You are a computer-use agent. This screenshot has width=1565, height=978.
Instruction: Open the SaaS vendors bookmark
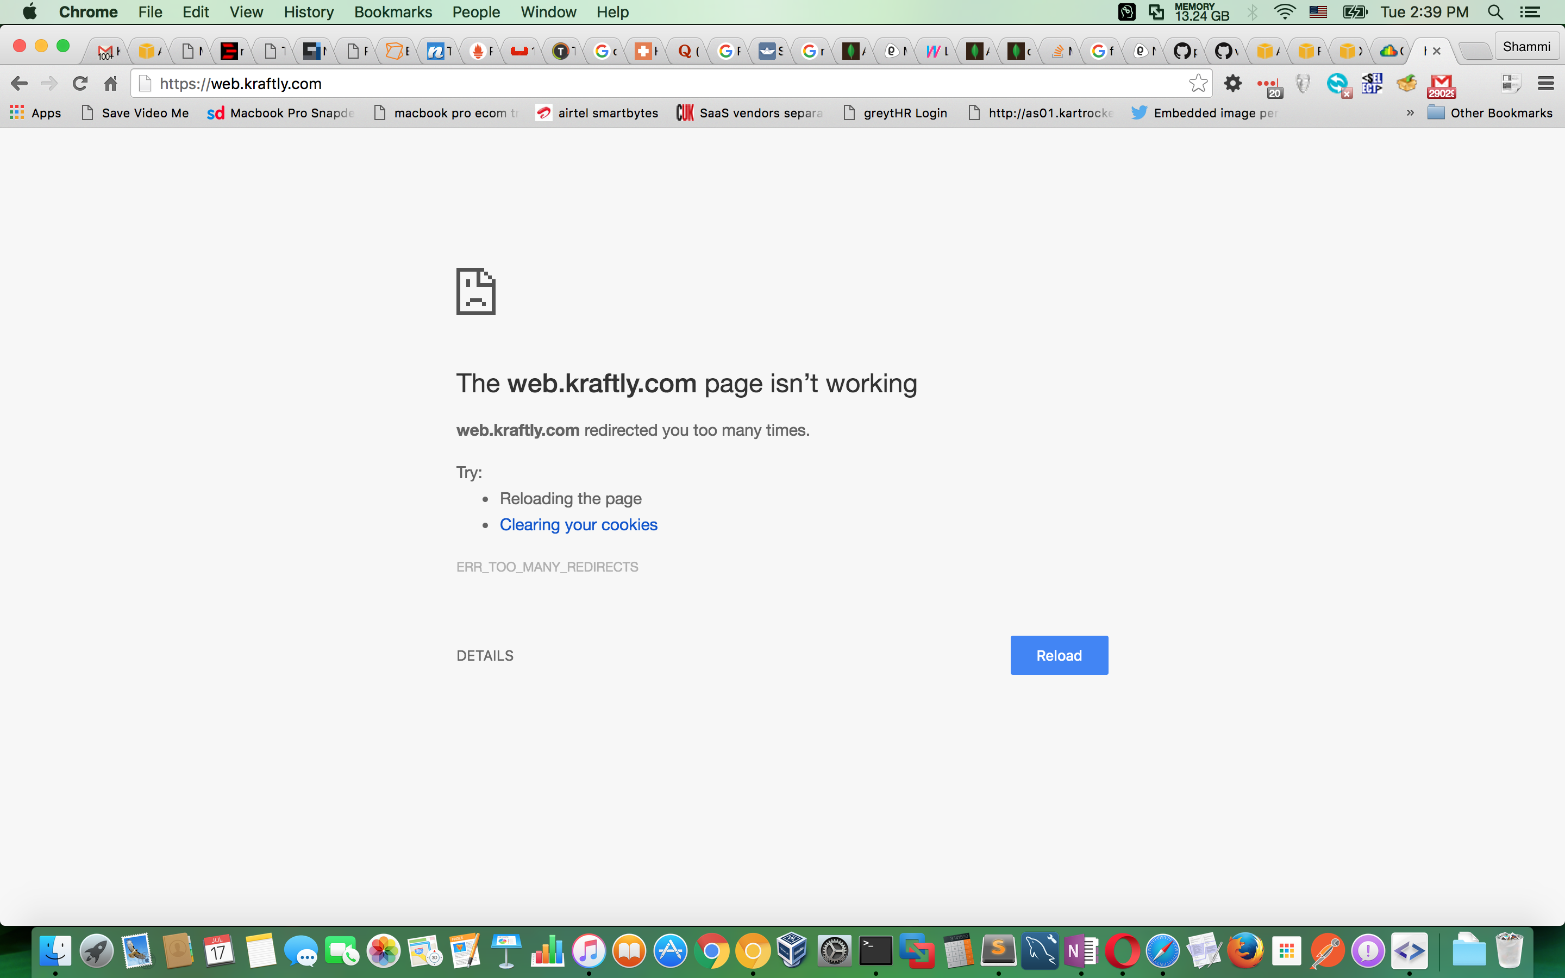[x=749, y=112]
